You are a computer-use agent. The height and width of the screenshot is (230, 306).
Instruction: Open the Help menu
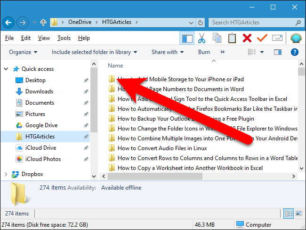pos(84,38)
